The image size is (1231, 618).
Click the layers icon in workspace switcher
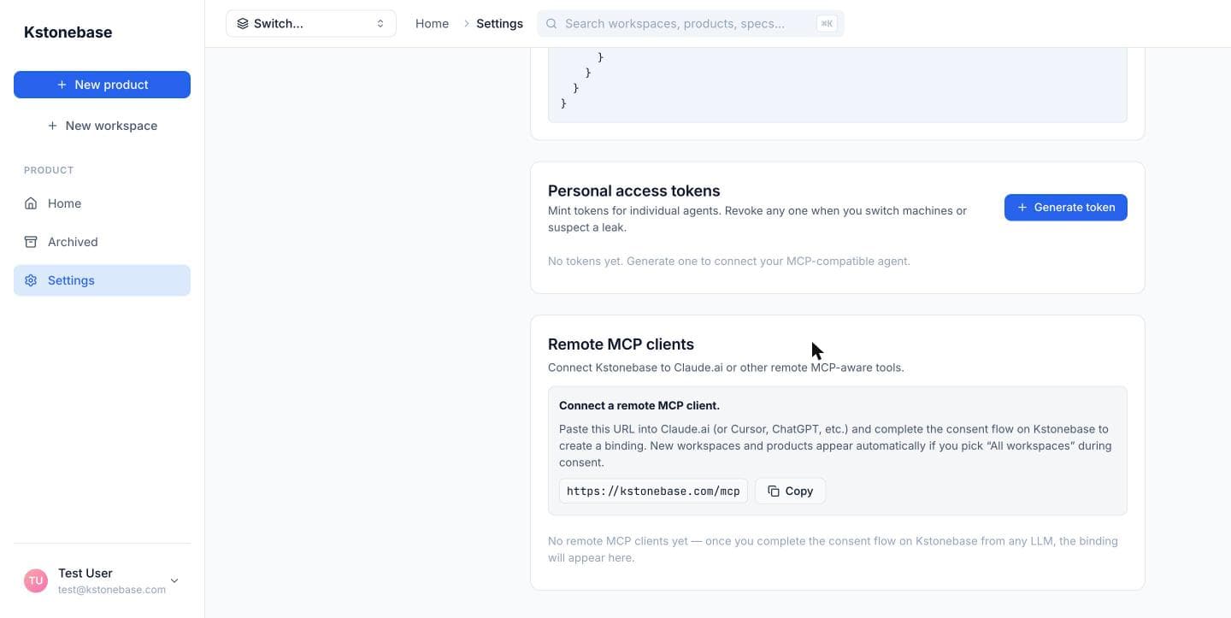point(243,24)
